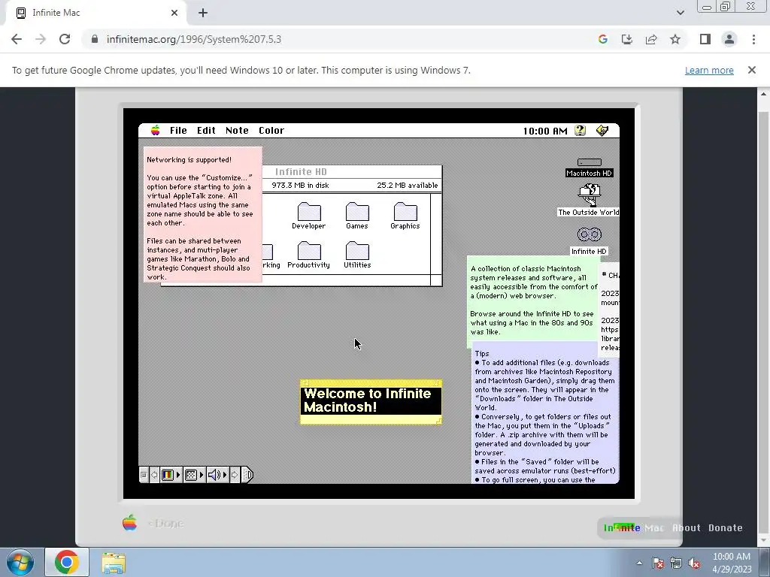Open the Developer folder
Viewport: 770px width, 577px height.
309,211
